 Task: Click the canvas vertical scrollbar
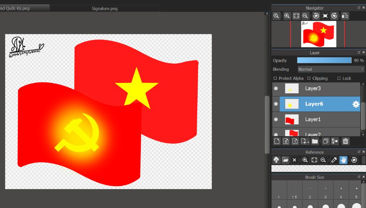pos(267,125)
